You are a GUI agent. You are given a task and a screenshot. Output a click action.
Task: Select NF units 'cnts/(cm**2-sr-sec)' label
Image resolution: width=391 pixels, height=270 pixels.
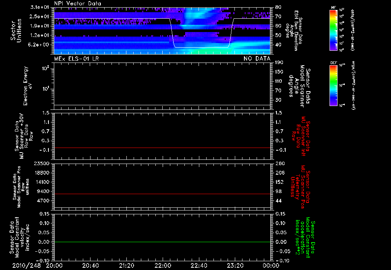pyautogui.click(x=352, y=30)
